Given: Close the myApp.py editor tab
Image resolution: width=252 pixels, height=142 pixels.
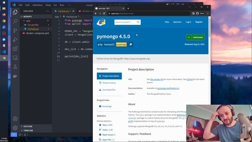Looking at the screenshot, I should 73,11.
